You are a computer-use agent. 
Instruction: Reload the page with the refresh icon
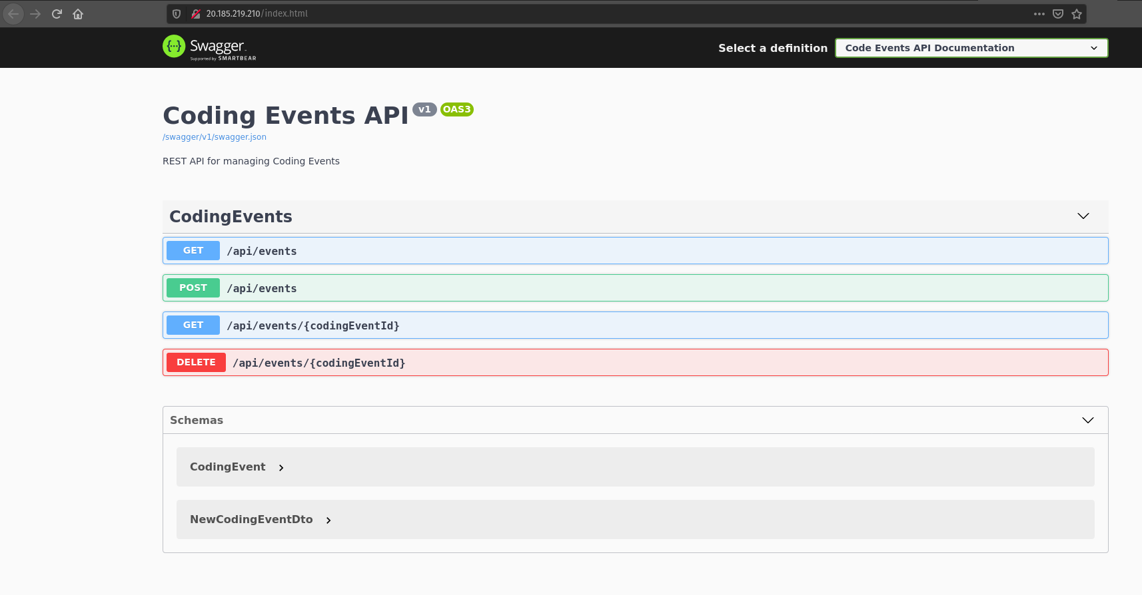[57, 14]
